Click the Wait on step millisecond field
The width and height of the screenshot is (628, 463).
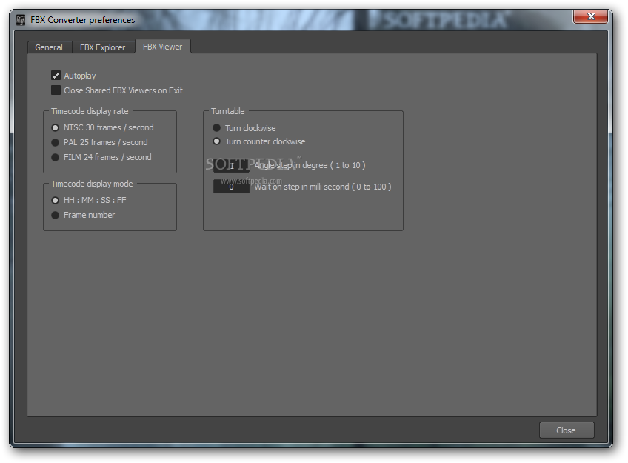pos(231,187)
